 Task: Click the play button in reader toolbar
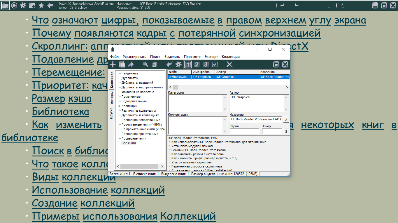pos(14,5)
